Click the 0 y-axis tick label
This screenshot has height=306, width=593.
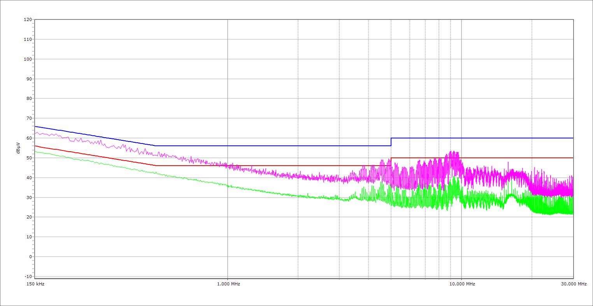pyautogui.click(x=30, y=257)
